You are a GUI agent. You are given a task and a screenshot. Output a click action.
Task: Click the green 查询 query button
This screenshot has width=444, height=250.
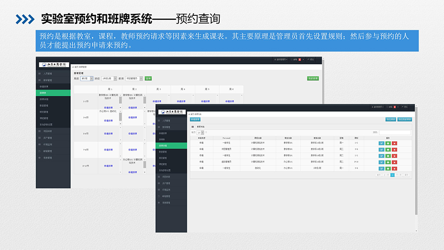(148, 79)
